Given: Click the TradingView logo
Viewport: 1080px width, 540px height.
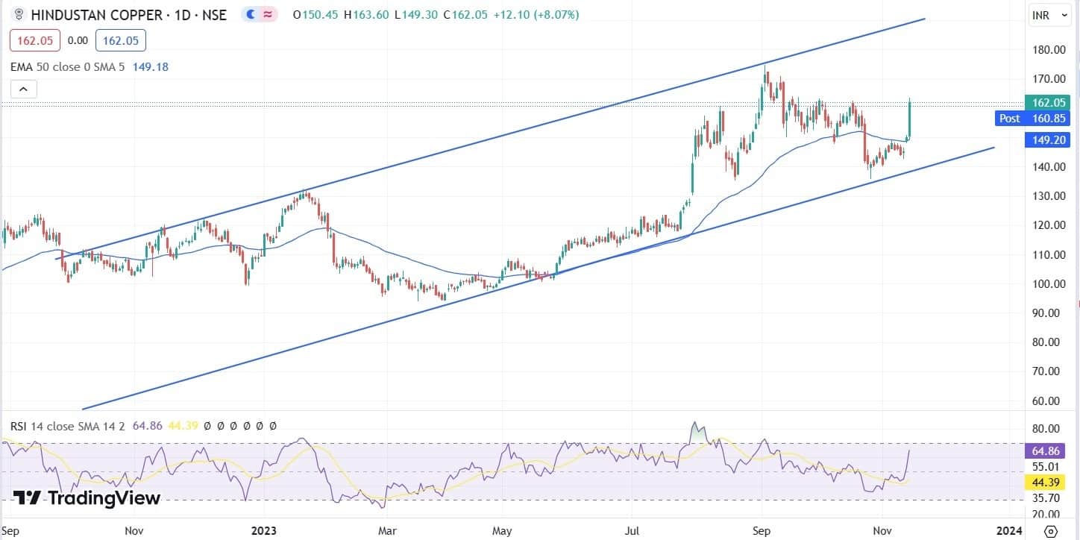Looking at the screenshot, I should coord(87,497).
